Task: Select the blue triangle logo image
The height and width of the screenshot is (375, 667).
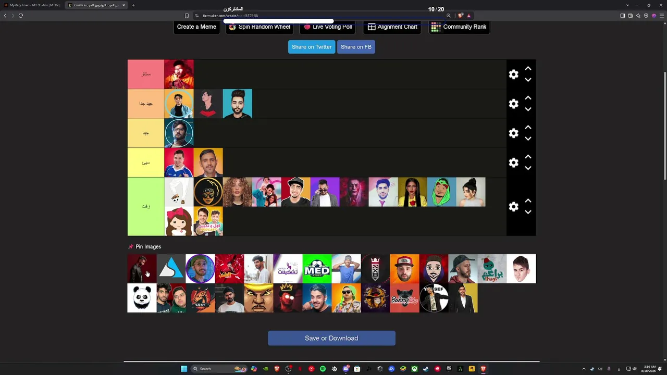Action: (x=171, y=269)
